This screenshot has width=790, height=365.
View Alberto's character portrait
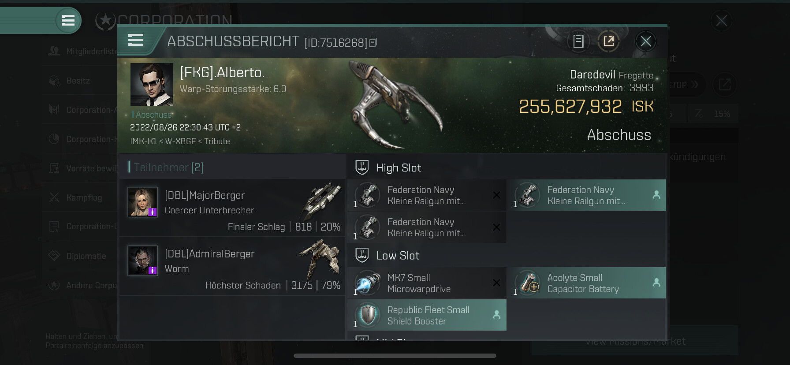(x=152, y=84)
